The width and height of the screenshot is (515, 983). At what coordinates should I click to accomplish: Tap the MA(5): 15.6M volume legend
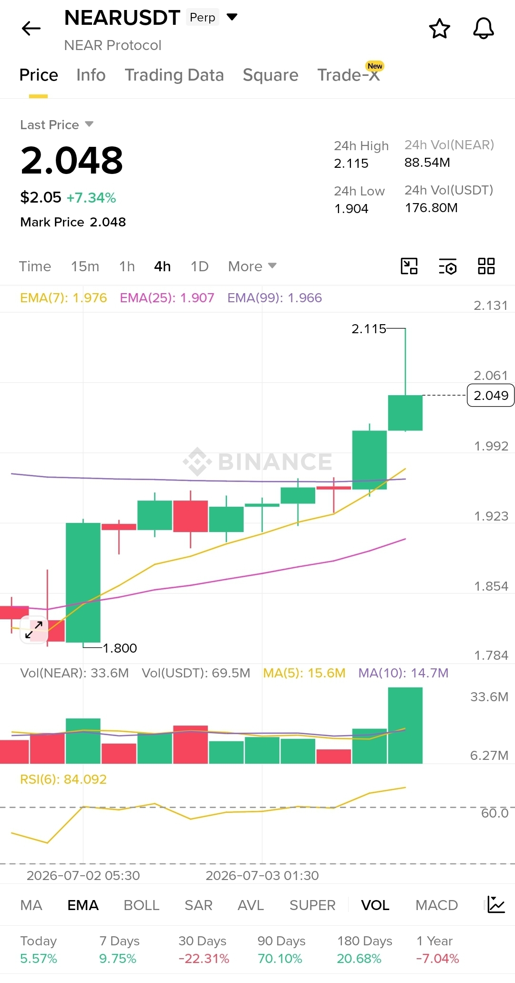point(304,673)
